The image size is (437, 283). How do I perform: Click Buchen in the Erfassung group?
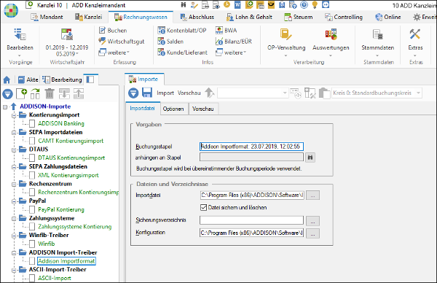(x=113, y=31)
